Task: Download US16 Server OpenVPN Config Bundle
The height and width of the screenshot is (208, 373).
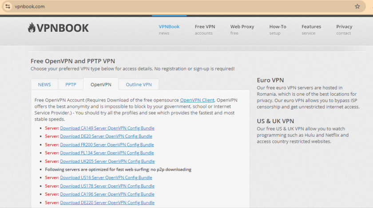Action: tap(106, 178)
